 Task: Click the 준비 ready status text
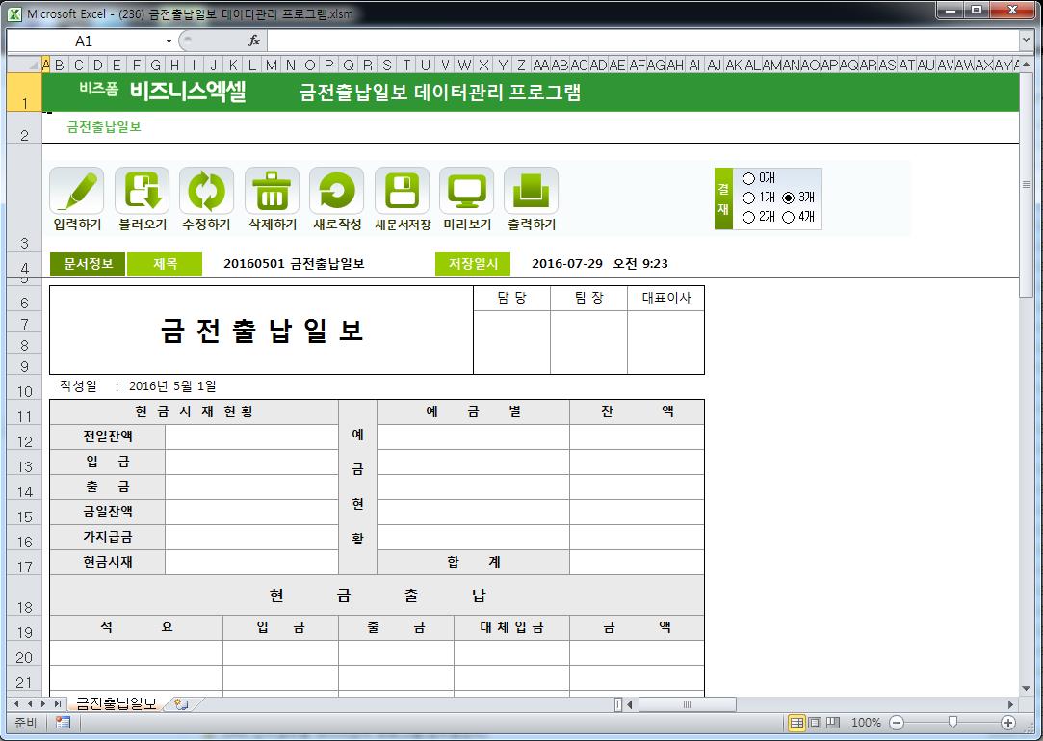[x=25, y=723]
